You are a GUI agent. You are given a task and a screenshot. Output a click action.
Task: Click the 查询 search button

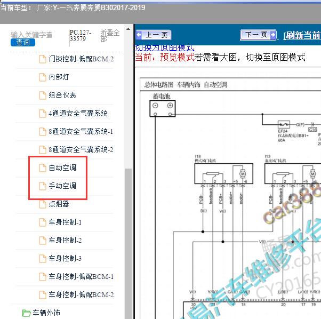click(23, 42)
